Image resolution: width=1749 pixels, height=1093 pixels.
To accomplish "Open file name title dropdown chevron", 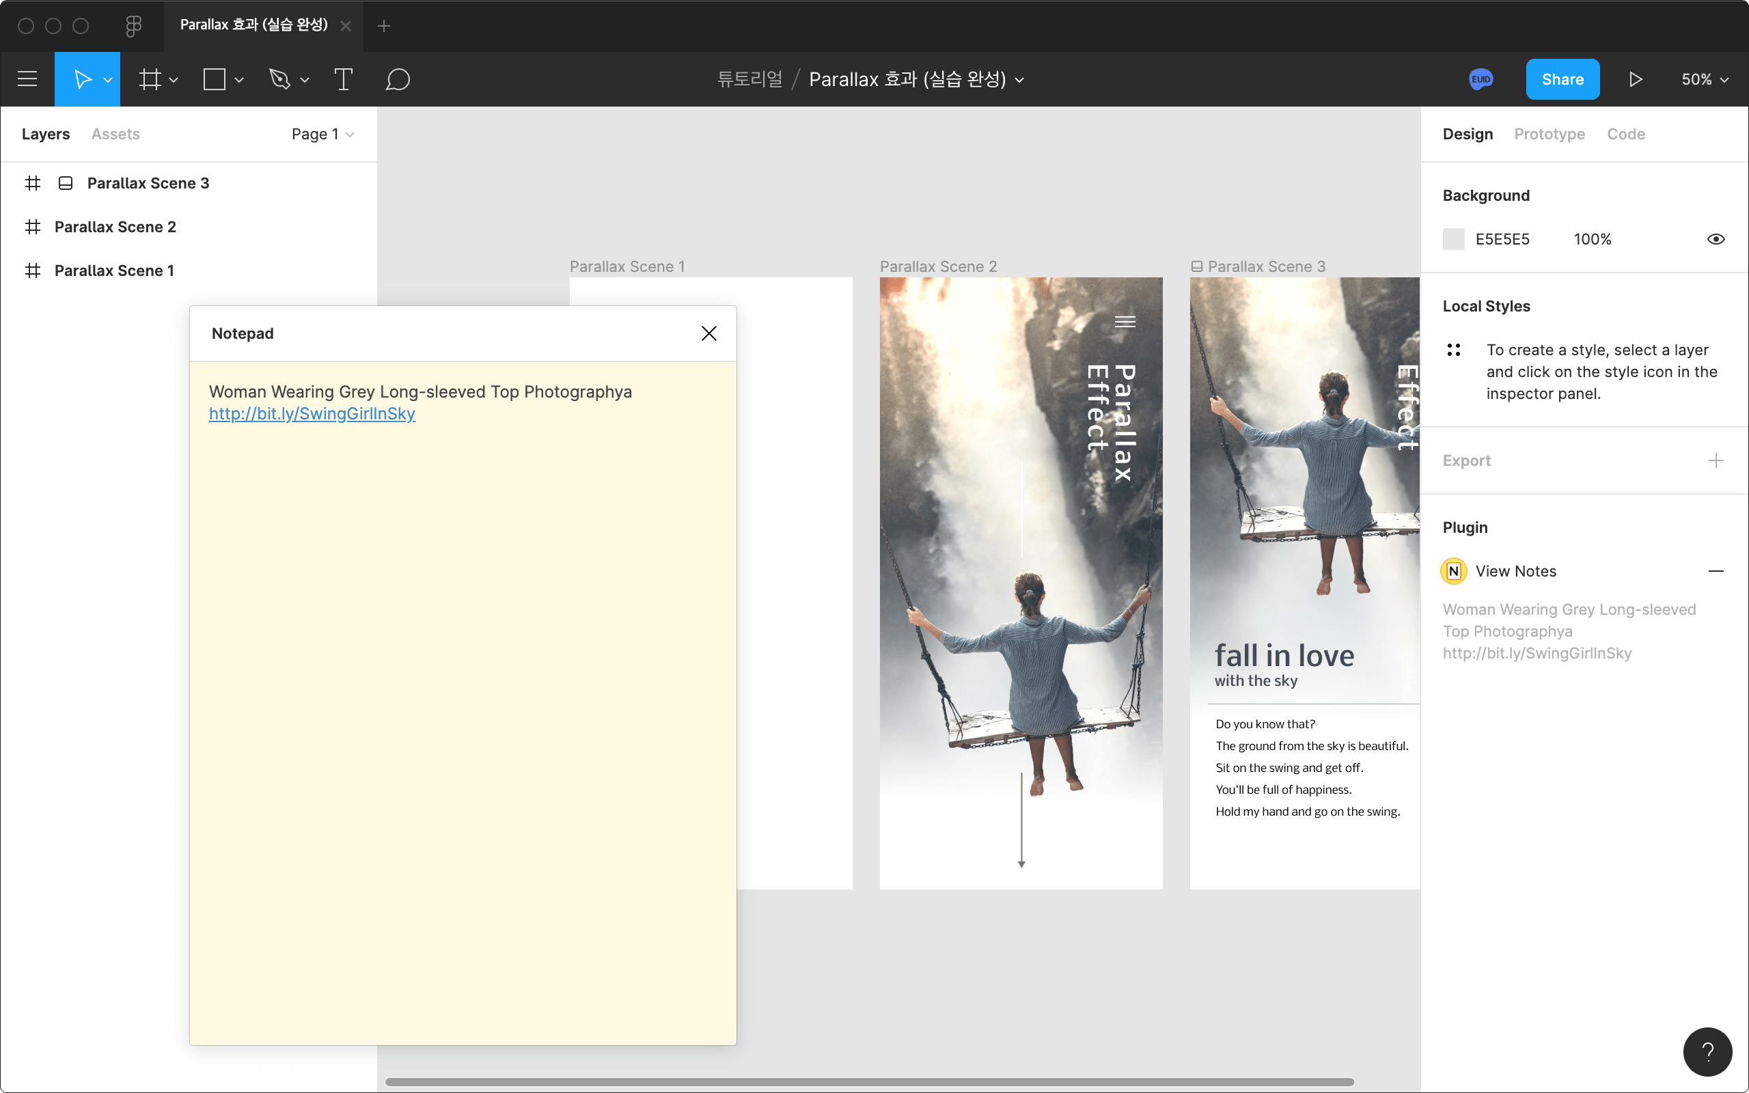I will tap(1020, 79).
